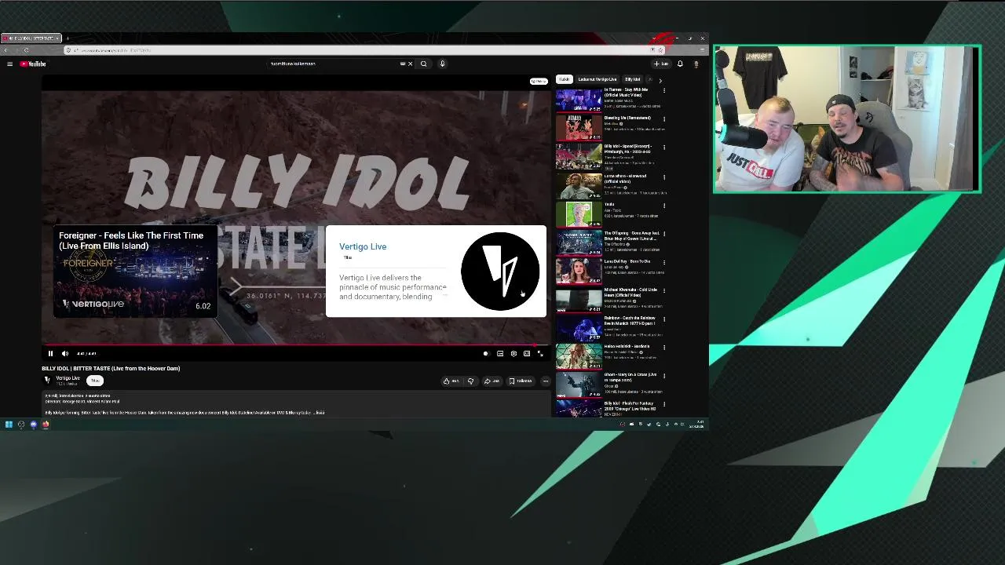Screen dimensions: 1005x565
Task: Open a new browser tab
Action: (x=68, y=38)
